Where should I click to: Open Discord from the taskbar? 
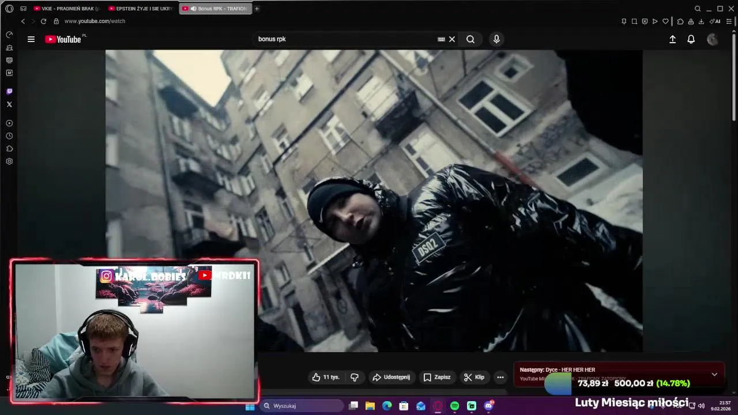[489, 406]
